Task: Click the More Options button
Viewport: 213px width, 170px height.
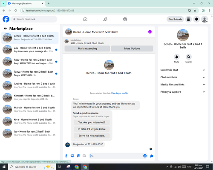Action: point(132,48)
